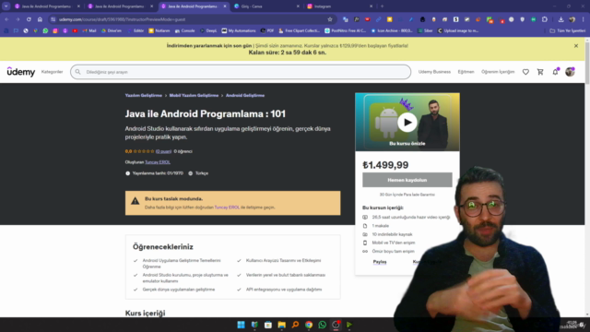Bookmark this page with the star icon

click(330, 19)
